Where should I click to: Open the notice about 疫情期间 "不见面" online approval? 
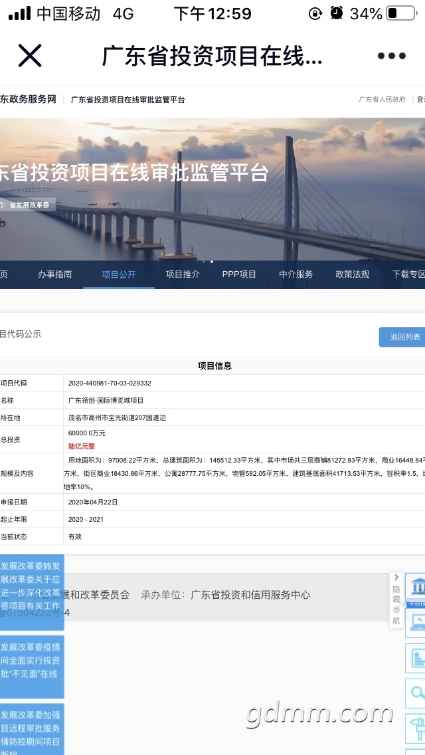[x=32, y=667]
